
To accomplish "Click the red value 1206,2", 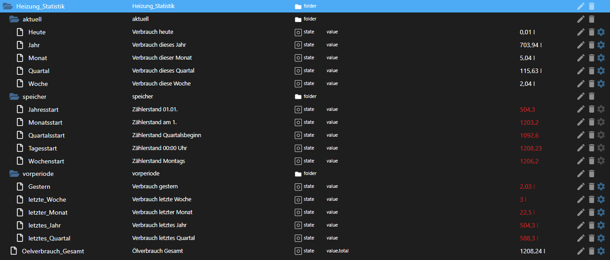I will 529,161.
